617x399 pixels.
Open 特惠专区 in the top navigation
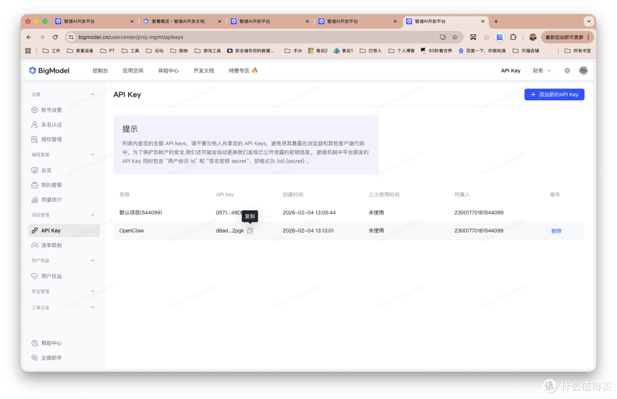pyautogui.click(x=243, y=71)
